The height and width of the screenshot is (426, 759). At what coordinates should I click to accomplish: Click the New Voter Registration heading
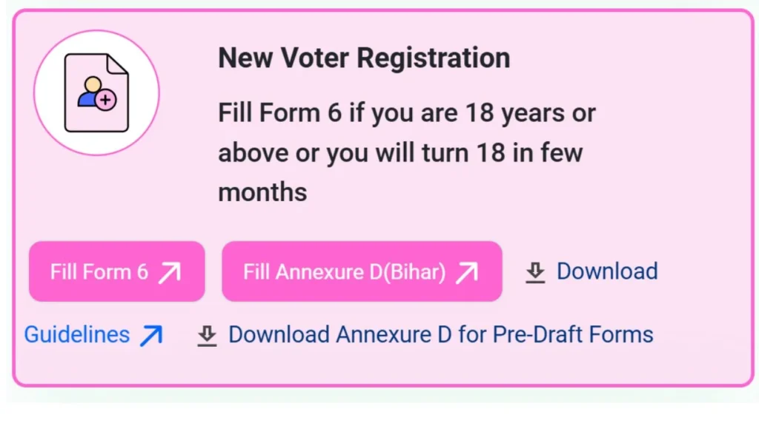[x=364, y=58]
